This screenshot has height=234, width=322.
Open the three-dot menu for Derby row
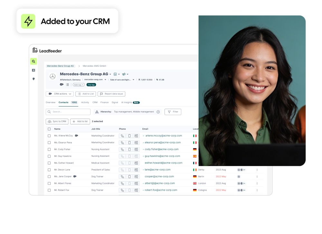click(x=257, y=170)
